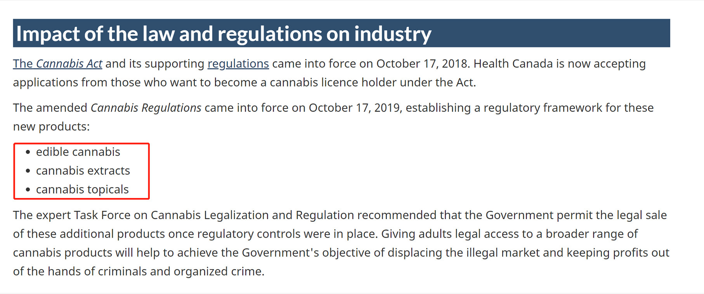Click the "new products:" text
This screenshot has height=294, width=704.
tap(51, 127)
